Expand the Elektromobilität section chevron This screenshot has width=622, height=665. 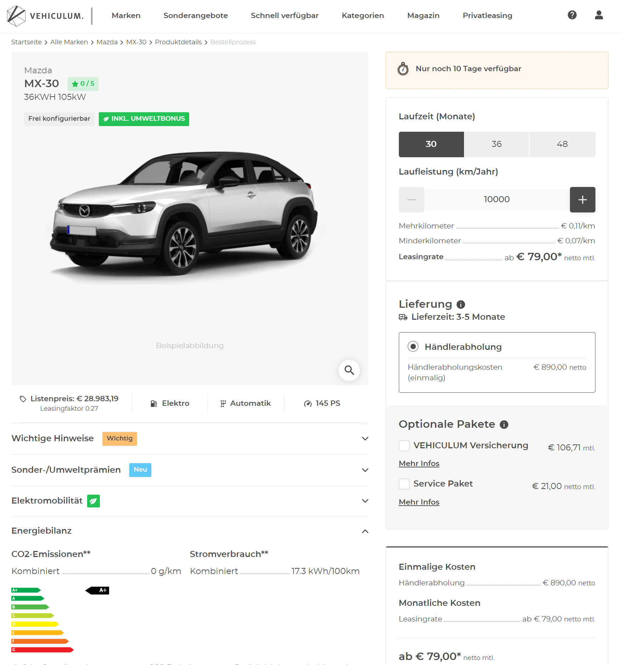tap(365, 501)
